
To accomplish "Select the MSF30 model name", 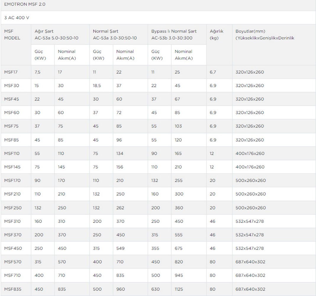I will pos(12,86).
